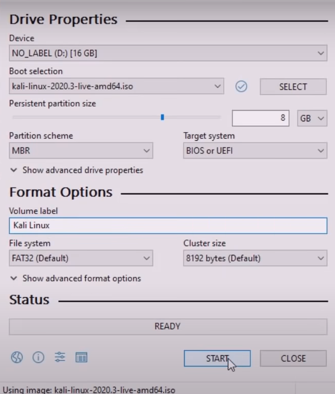Click the ISO checksum checkmark icon
Screen dimensions: 335x394
(241, 87)
